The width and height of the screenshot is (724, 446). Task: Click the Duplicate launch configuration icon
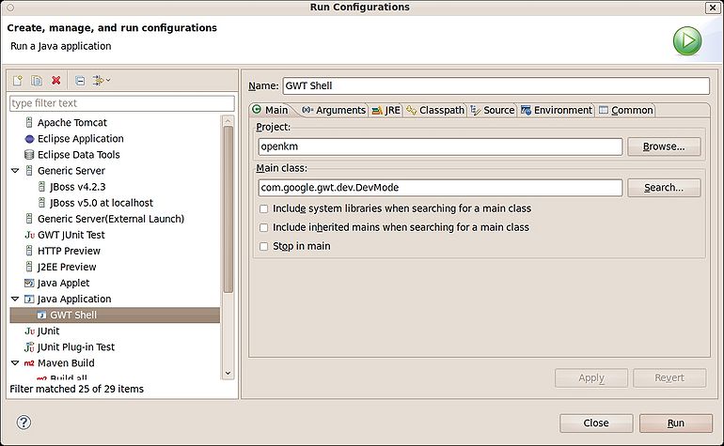click(x=37, y=81)
